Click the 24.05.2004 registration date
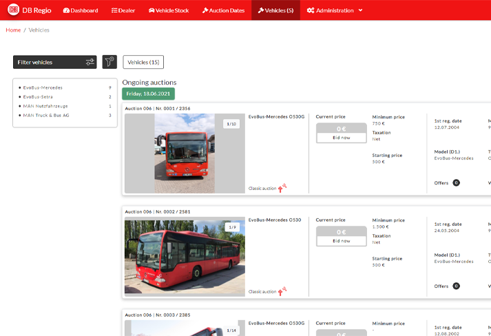The height and width of the screenshot is (336, 491). pyautogui.click(x=446, y=231)
